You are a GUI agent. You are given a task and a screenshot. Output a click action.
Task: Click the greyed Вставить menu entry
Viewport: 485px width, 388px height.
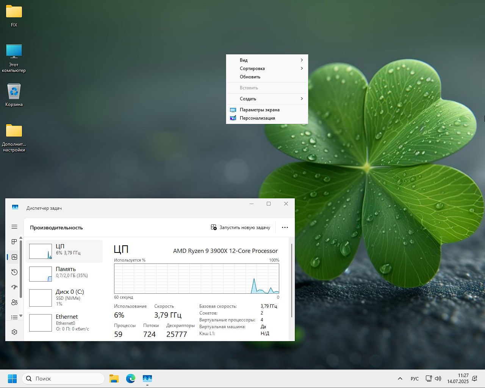267,88
